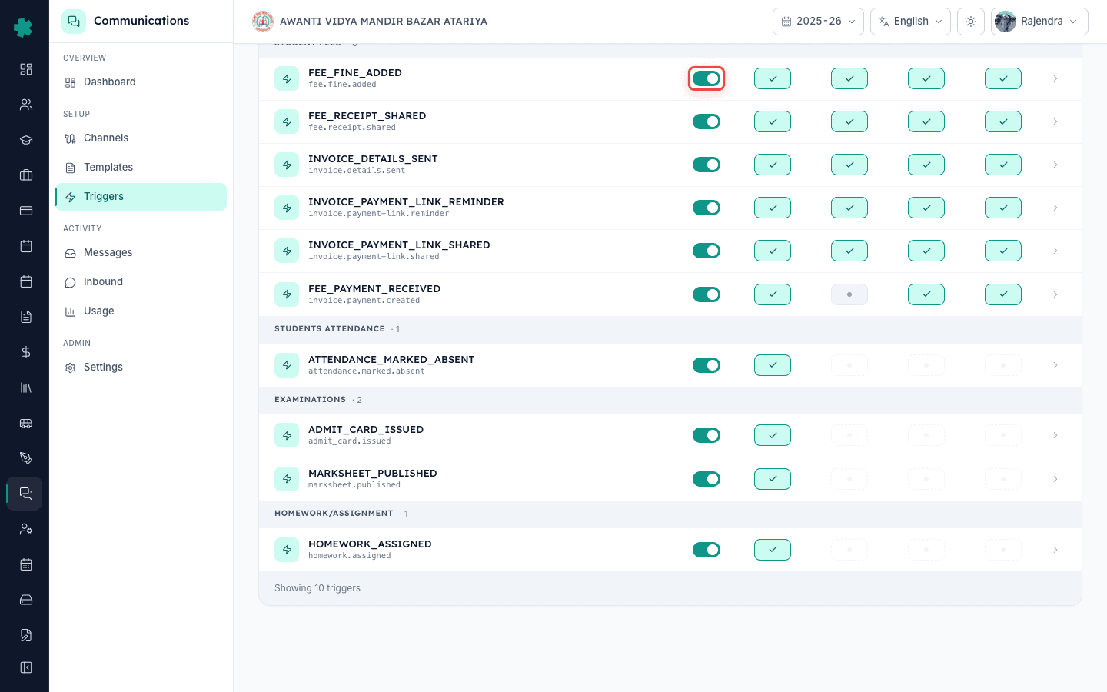Expand the INVOICE_PAYMENT_LINK_SHARED row chevron
This screenshot has height=692, width=1107.
(1055, 251)
